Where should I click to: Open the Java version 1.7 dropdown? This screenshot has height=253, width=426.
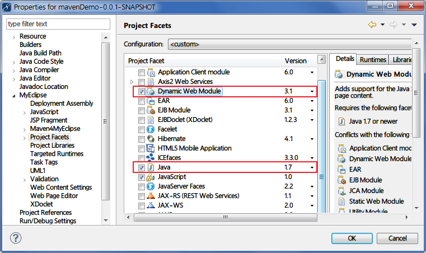[x=312, y=167]
